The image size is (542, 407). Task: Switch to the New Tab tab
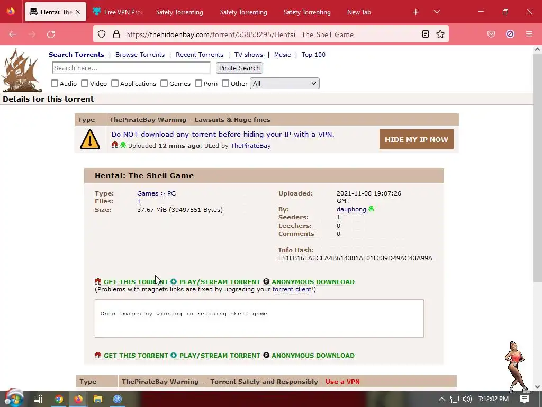[x=359, y=12]
